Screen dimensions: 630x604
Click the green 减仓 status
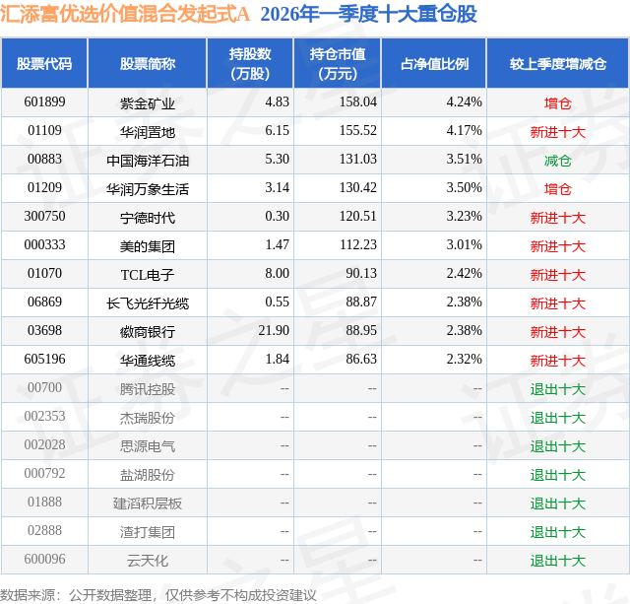click(558, 161)
